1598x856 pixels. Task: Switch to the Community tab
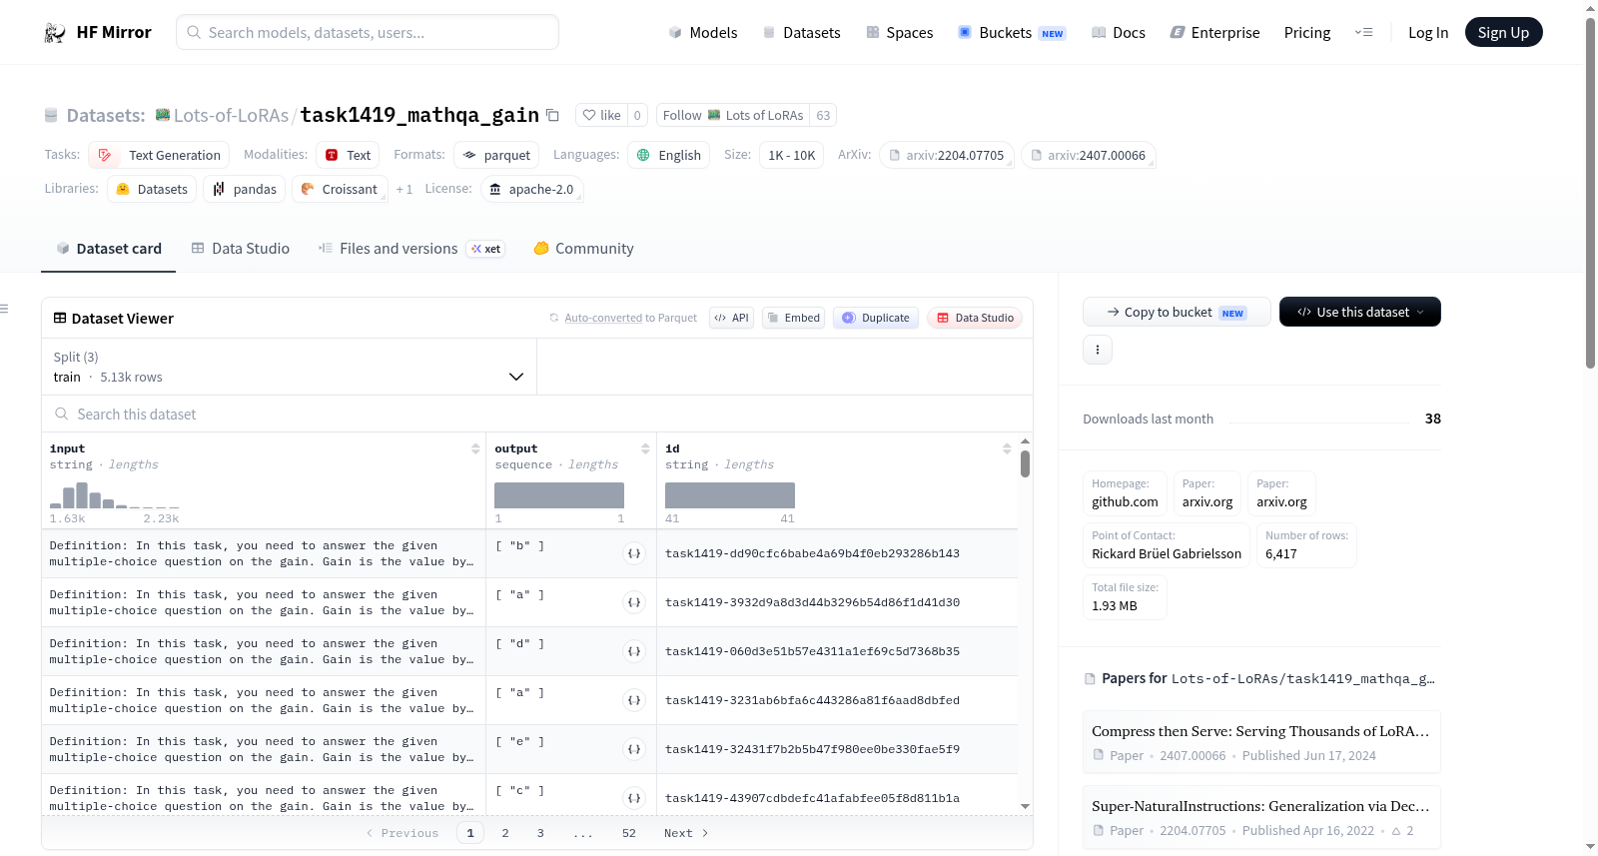tap(583, 249)
